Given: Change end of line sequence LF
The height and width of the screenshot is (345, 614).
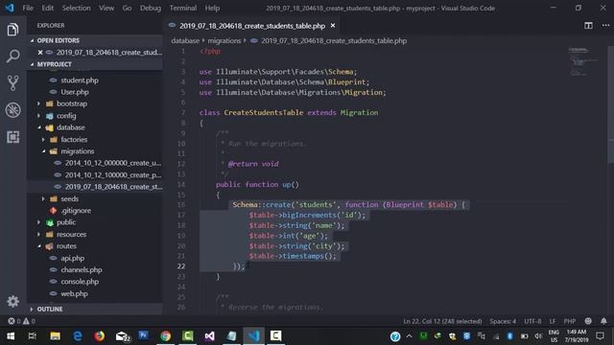Looking at the screenshot, I should tap(553, 321).
